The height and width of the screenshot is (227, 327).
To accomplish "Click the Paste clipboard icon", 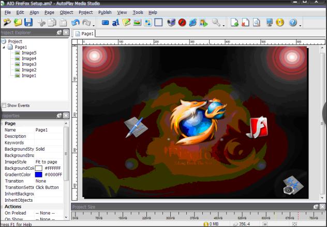I will (x=64, y=22).
